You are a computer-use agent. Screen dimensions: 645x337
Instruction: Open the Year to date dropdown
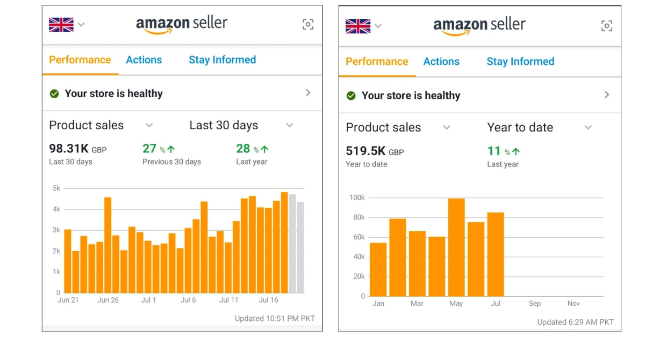588,128
